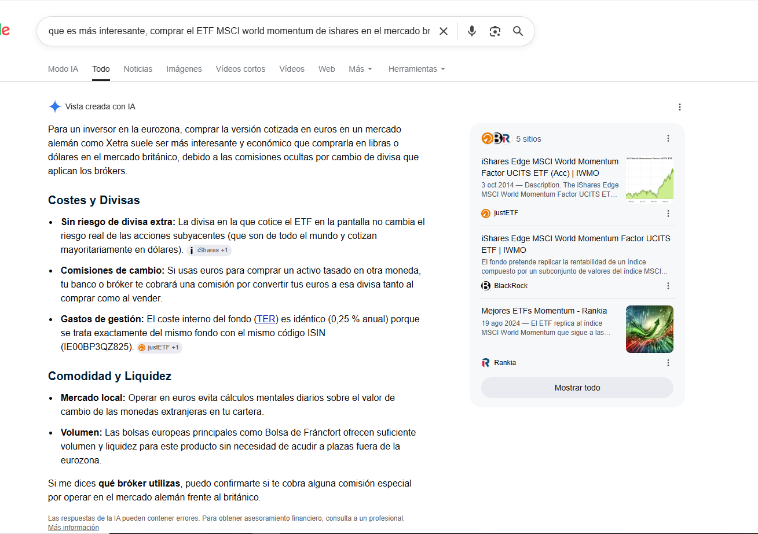Open the BlackRock IWMO ETF result title
Viewport: 758px width, 534px height.
coord(576,244)
